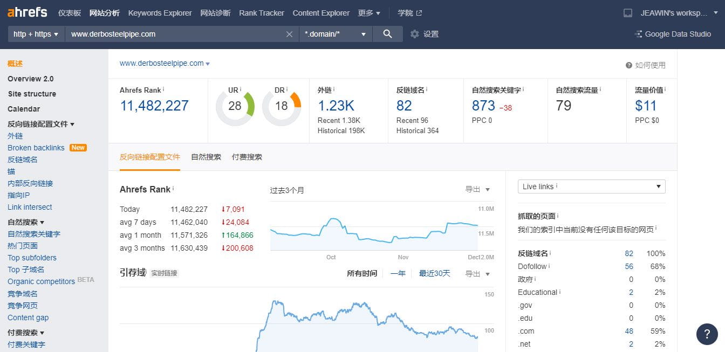725x352 pixels.
Task: Click the DR 18 donut gauge
Action: [282, 107]
